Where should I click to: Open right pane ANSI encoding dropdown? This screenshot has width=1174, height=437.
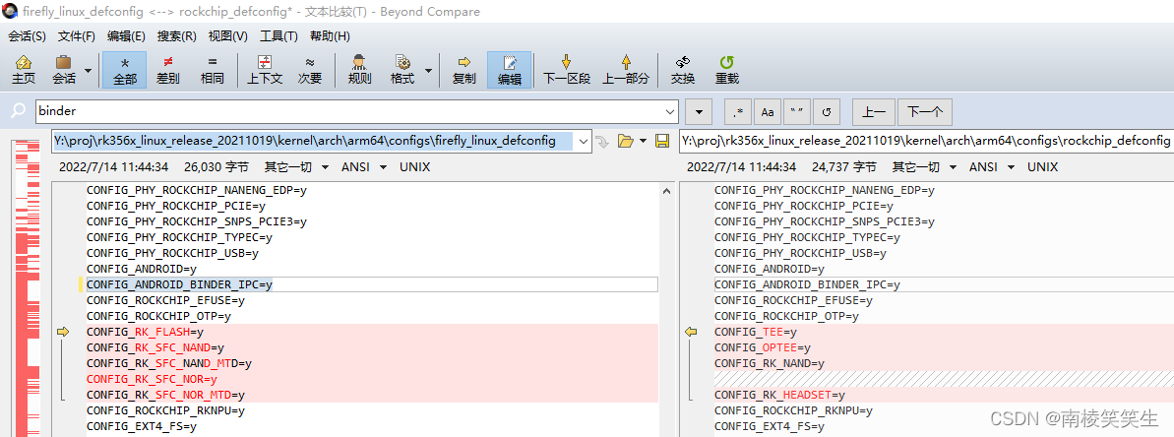pyautogui.click(x=993, y=167)
